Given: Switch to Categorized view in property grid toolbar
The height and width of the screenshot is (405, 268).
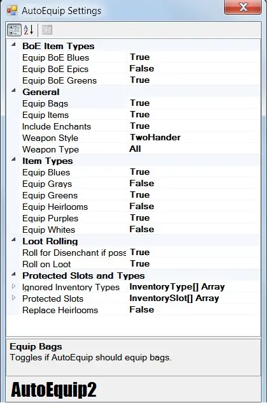Looking at the screenshot, I should pyautogui.click(x=14, y=30).
